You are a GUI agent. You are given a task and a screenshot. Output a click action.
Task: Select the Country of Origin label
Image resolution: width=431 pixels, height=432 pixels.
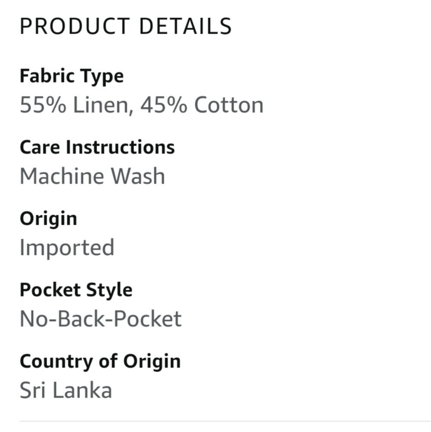[100, 361]
